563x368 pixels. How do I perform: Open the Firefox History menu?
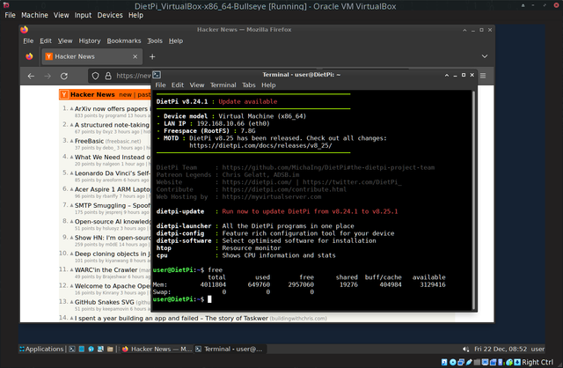(x=90, y=40)
